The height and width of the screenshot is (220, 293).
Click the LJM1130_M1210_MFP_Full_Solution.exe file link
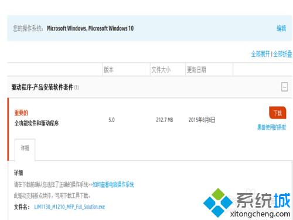coord(70,207)
